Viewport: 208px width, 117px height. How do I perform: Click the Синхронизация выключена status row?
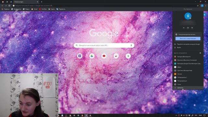188,34
